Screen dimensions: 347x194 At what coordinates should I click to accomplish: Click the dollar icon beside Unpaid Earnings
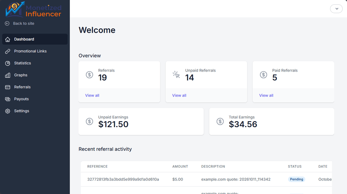point(89,121)
